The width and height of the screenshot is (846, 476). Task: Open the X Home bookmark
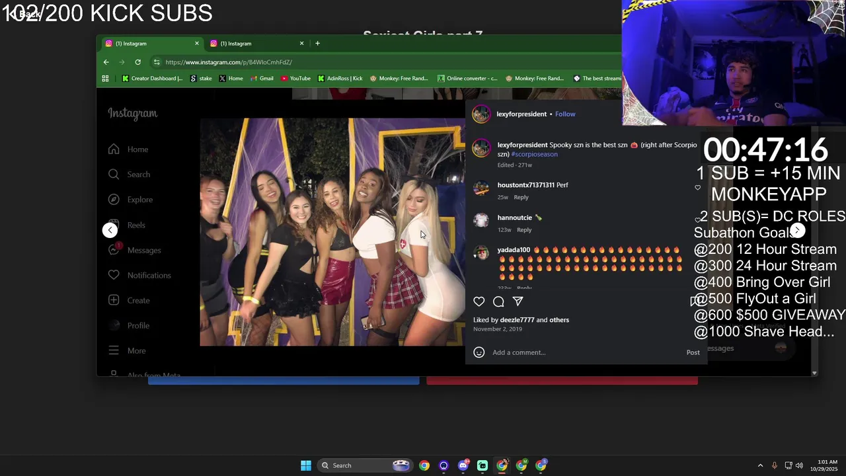pos(231,79)
